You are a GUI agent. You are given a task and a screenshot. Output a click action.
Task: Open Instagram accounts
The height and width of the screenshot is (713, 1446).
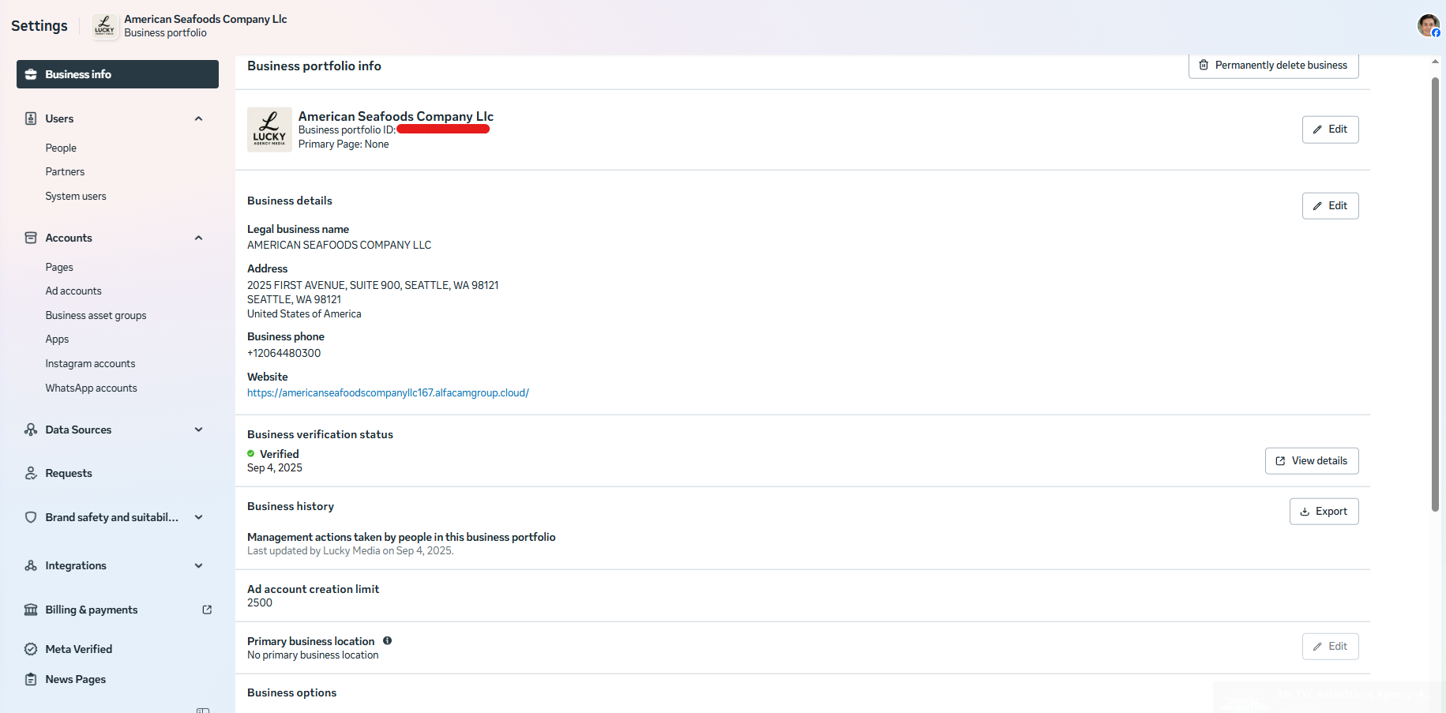pos(90,363)
